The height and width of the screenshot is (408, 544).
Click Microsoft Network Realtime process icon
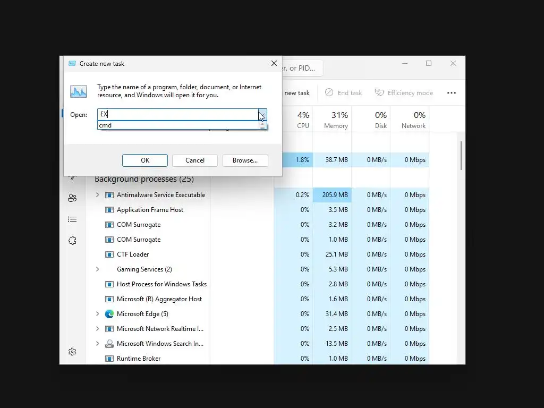point(109,329)
